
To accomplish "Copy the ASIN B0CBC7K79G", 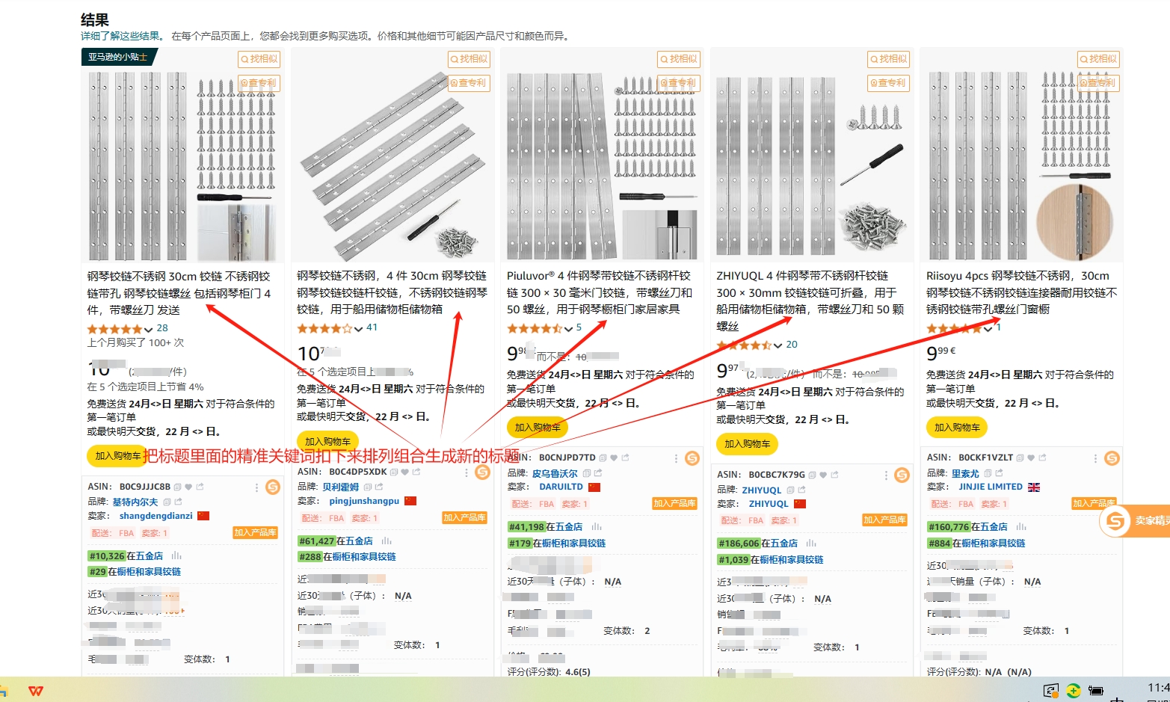I will [812, 475].
